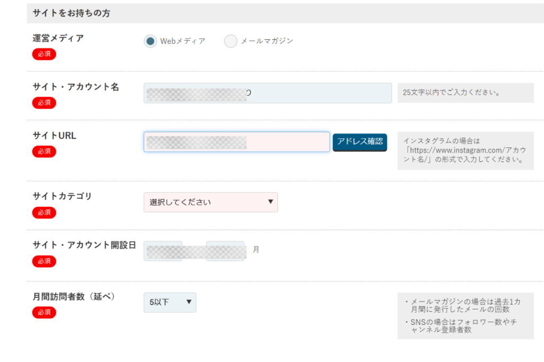Click the 必須 badge under 月間訪問者数

click(44, 313)
